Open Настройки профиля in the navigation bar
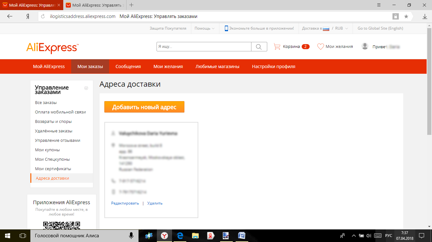 point(274,66)
